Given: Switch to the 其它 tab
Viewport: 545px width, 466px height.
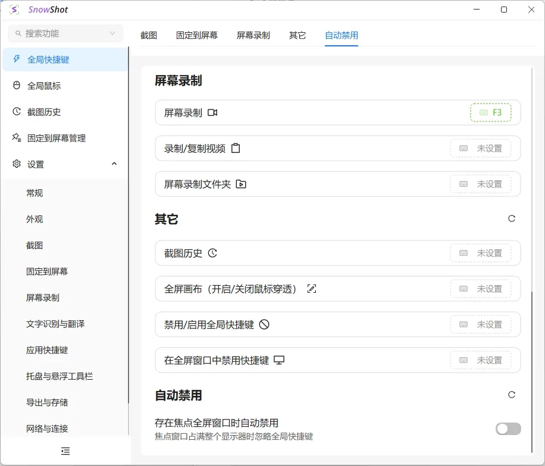Looking at the screenshot, I should click(297, 35).
